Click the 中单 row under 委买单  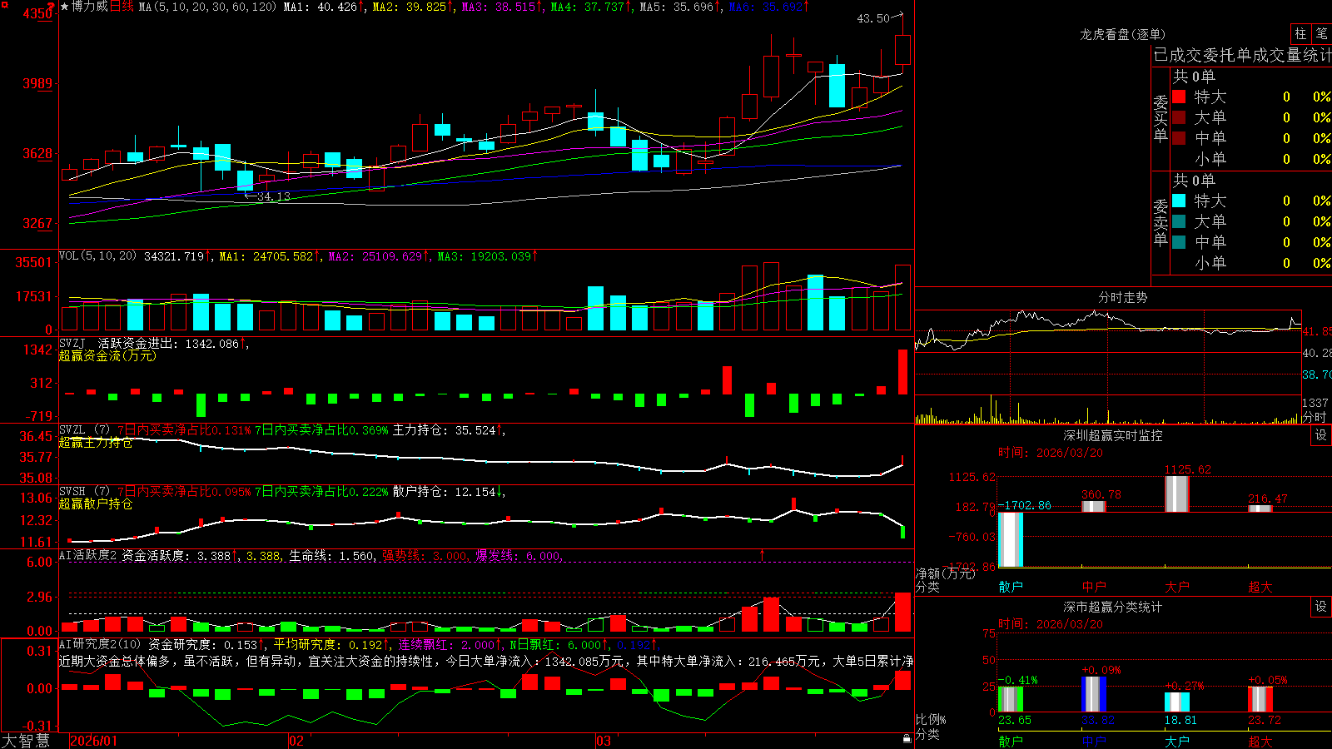click(x=1251, y=138)
